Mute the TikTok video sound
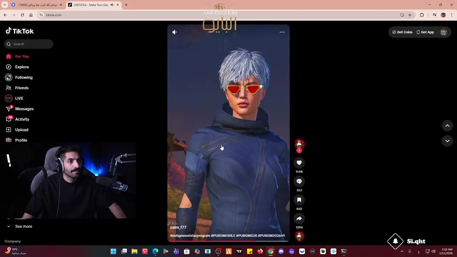This screenshot has width=457, height=257. [174, 32]
